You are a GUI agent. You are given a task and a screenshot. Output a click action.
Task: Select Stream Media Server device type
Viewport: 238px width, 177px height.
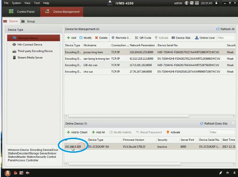pyautogui.click(x=30, y=57)
